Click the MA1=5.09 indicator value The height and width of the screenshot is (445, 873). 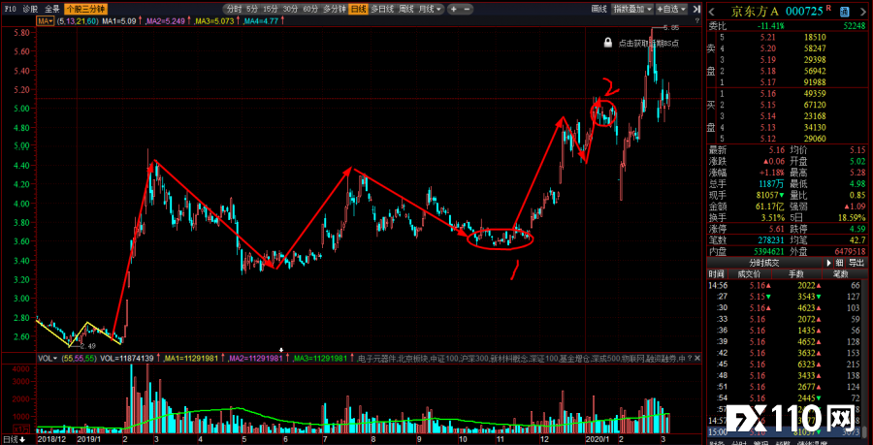tap(119, 21)
